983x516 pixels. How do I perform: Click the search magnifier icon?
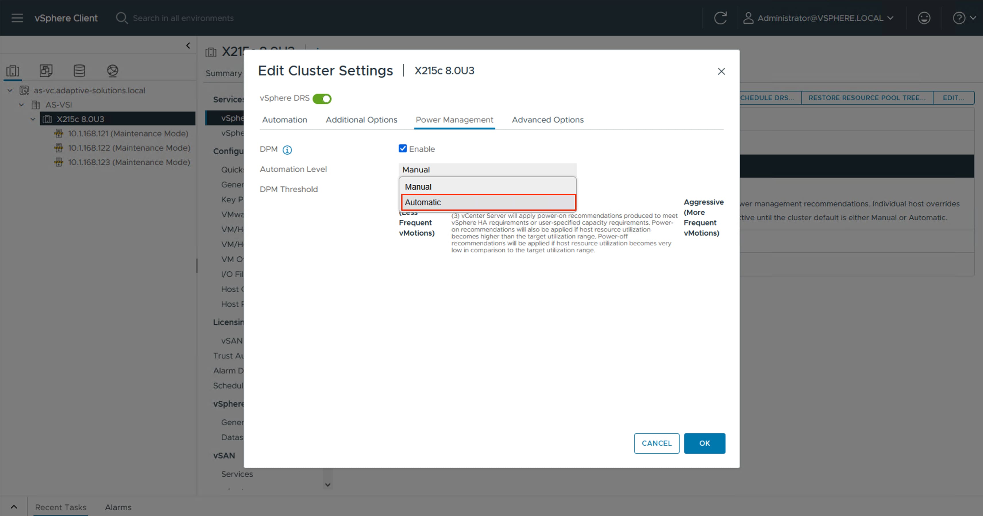coord(121,18)
